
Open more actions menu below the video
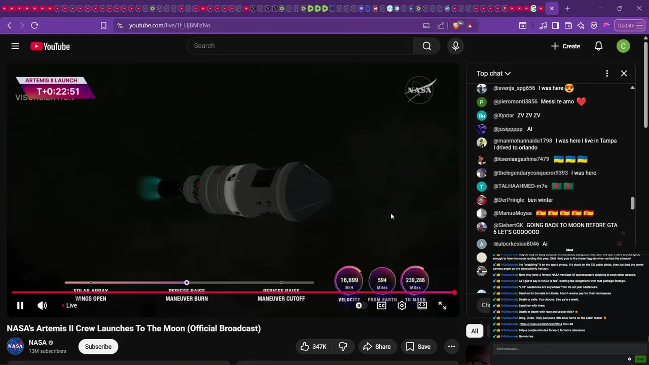click(x=451, y=347)
